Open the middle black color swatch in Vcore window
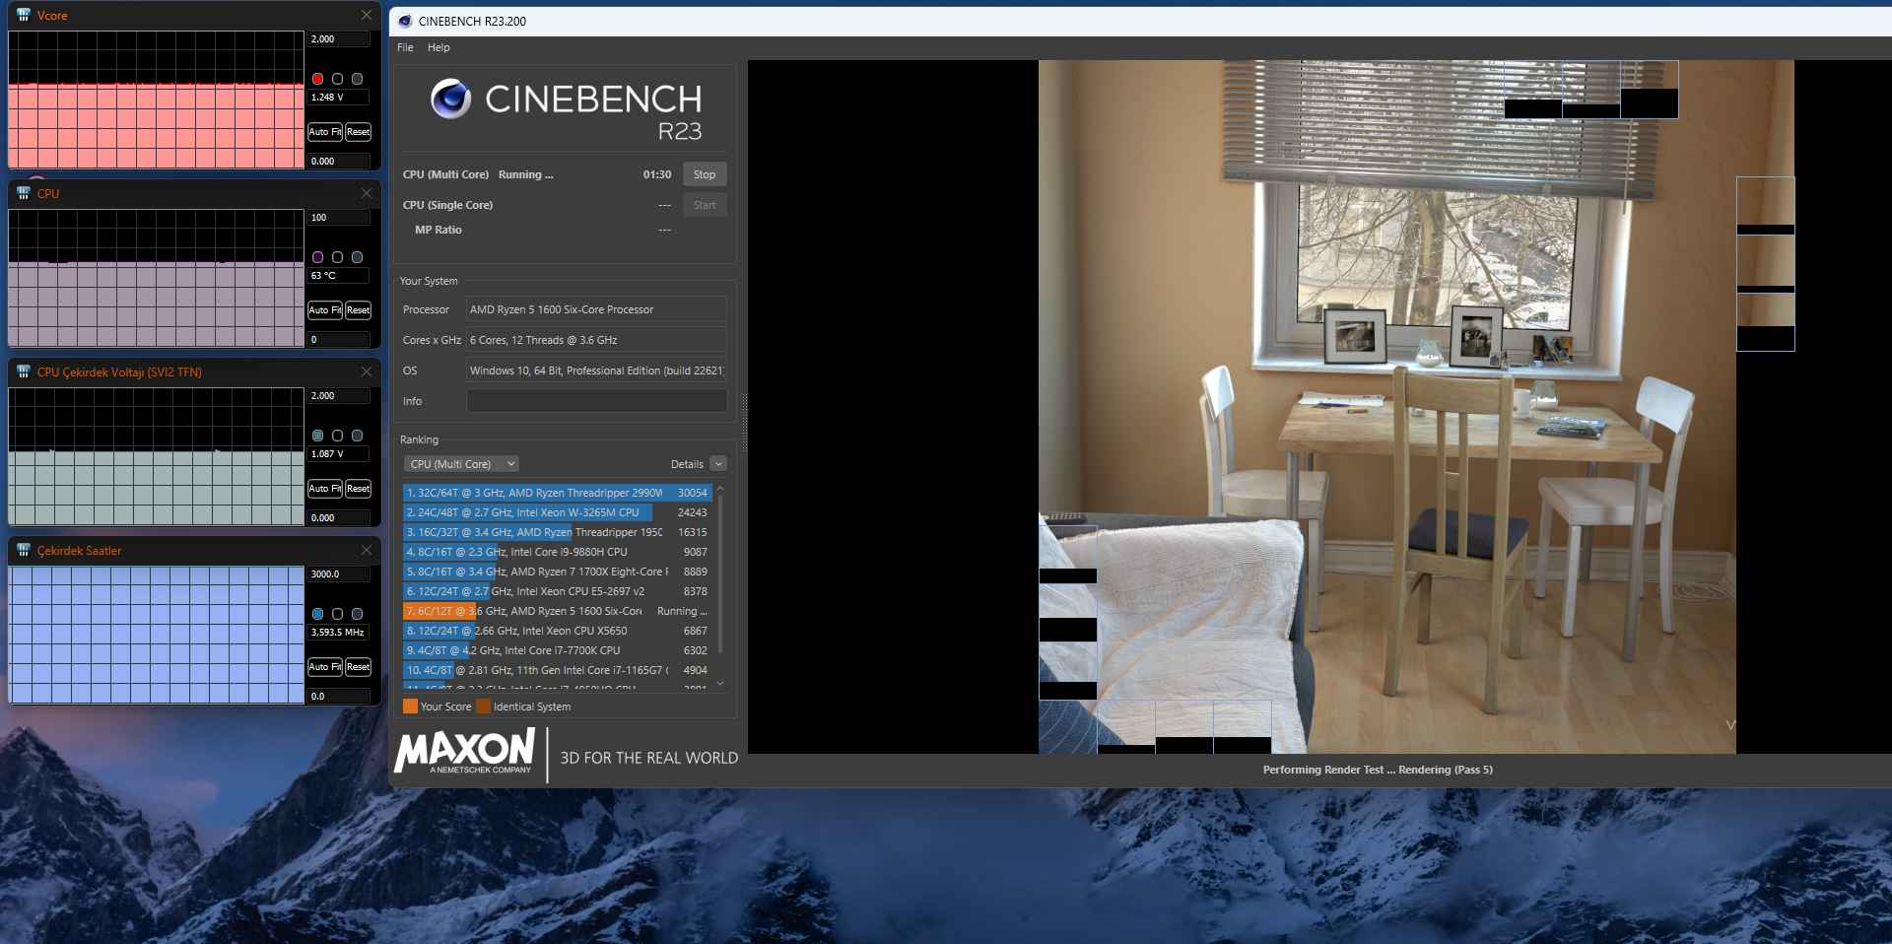This screenshot has height=944, width=1892. (x=337, y=79)
